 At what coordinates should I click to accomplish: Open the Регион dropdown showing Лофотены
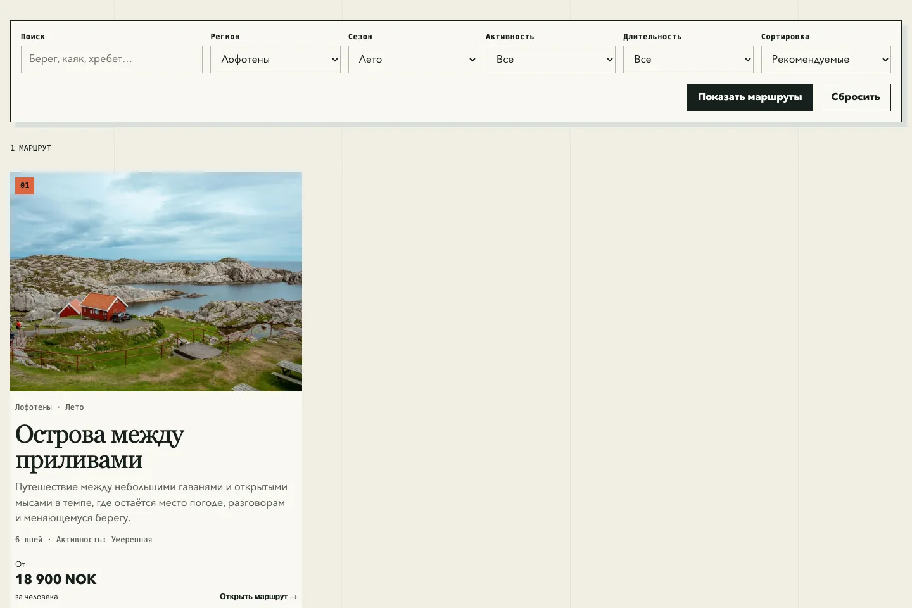(275, 60)
